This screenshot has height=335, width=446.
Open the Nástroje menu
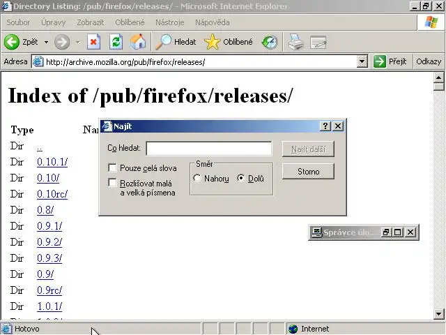(170, 22)
